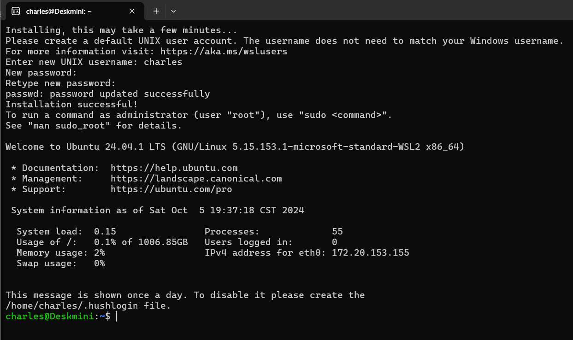Open the https://ubuntu.com/pro support link
Viewport: 573px width, 340px height.
pyautogui.click(x=171, y=189)
